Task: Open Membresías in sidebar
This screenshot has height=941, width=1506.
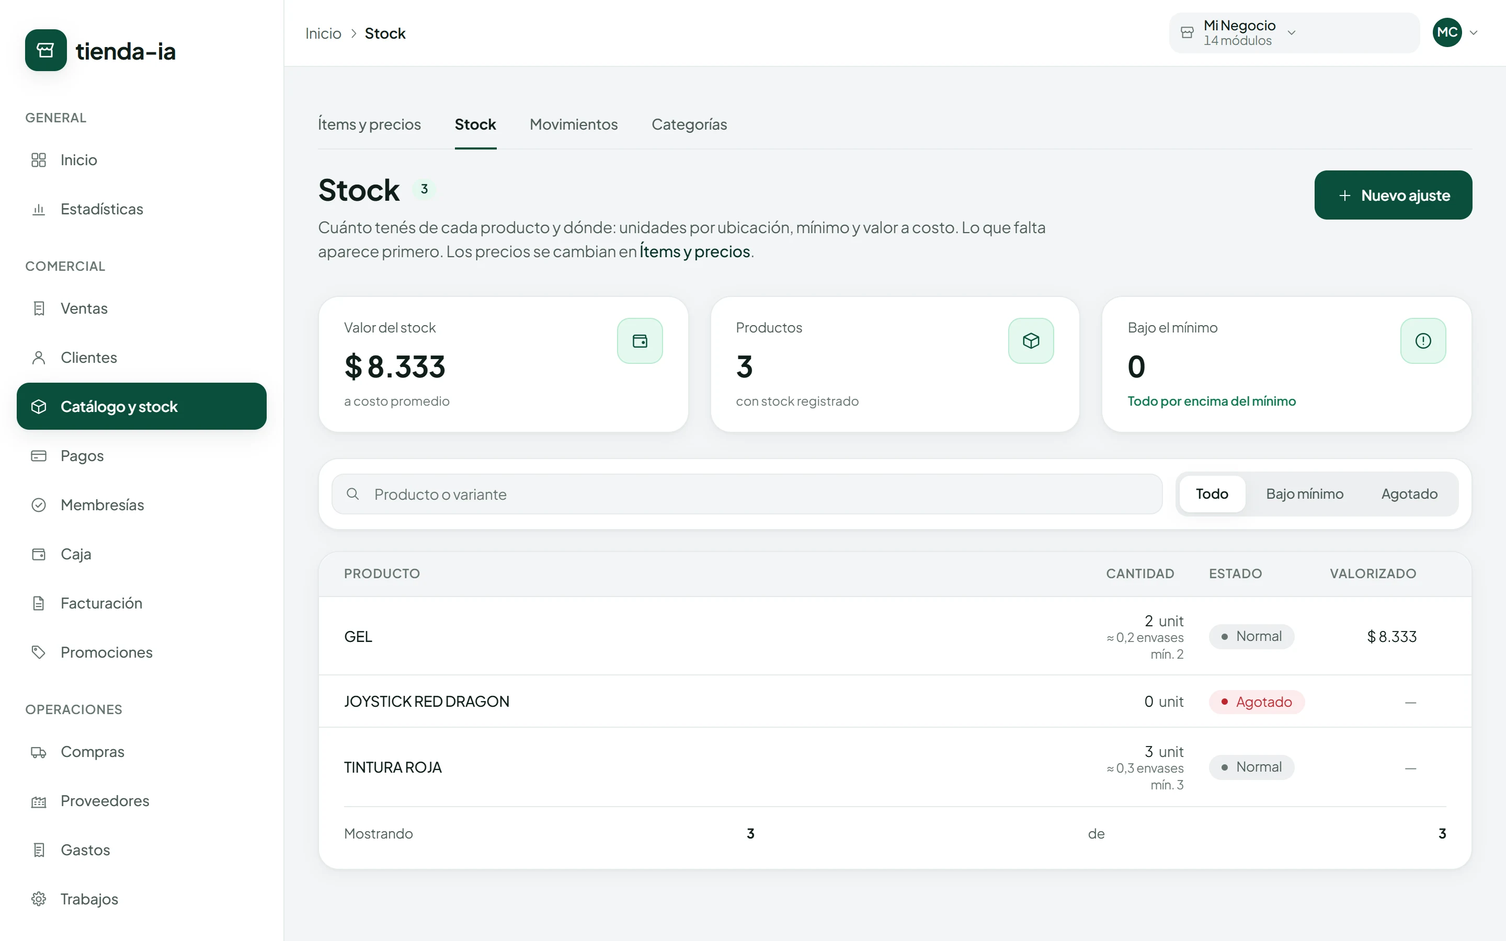Action: pyautogui.click(x=141, y=504)
